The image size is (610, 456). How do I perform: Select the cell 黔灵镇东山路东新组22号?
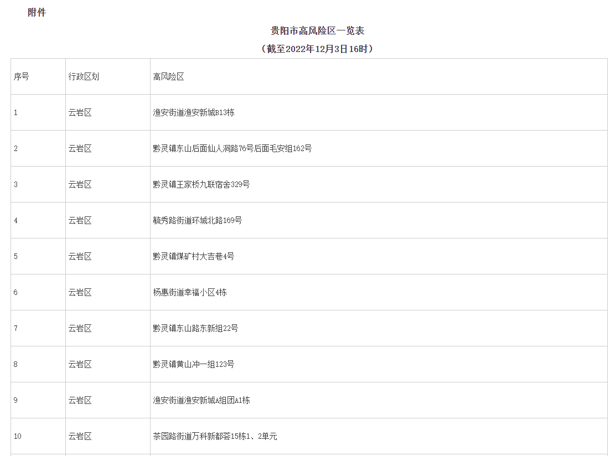tap(195, 329)
